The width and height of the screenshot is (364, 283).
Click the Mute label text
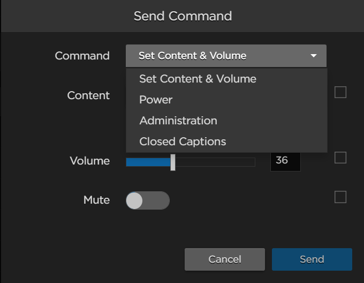(x=96, y=200)
